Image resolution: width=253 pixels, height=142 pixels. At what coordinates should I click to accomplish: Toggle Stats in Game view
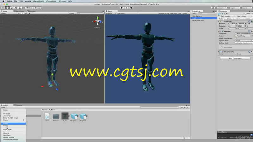180,13
